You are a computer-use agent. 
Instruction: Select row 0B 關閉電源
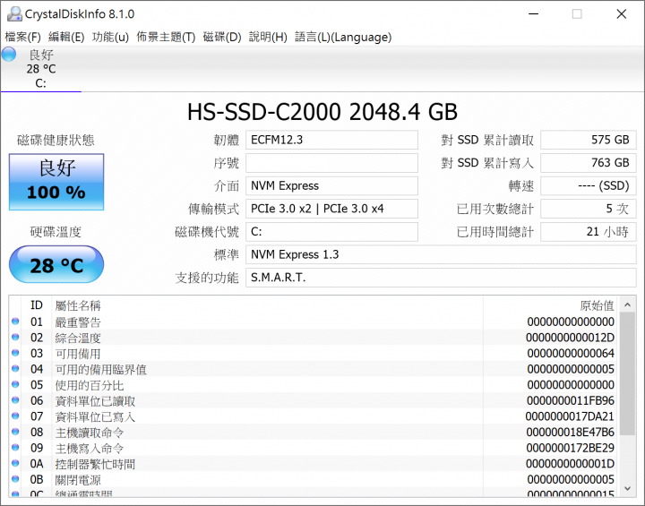[314, 480]
